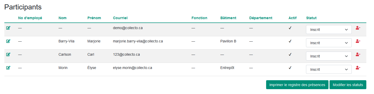Select email marjorie.barry-vila@collecto.ca
This screenshot has height=94, width=374.
pyautogui.click(x=138, y=41)
